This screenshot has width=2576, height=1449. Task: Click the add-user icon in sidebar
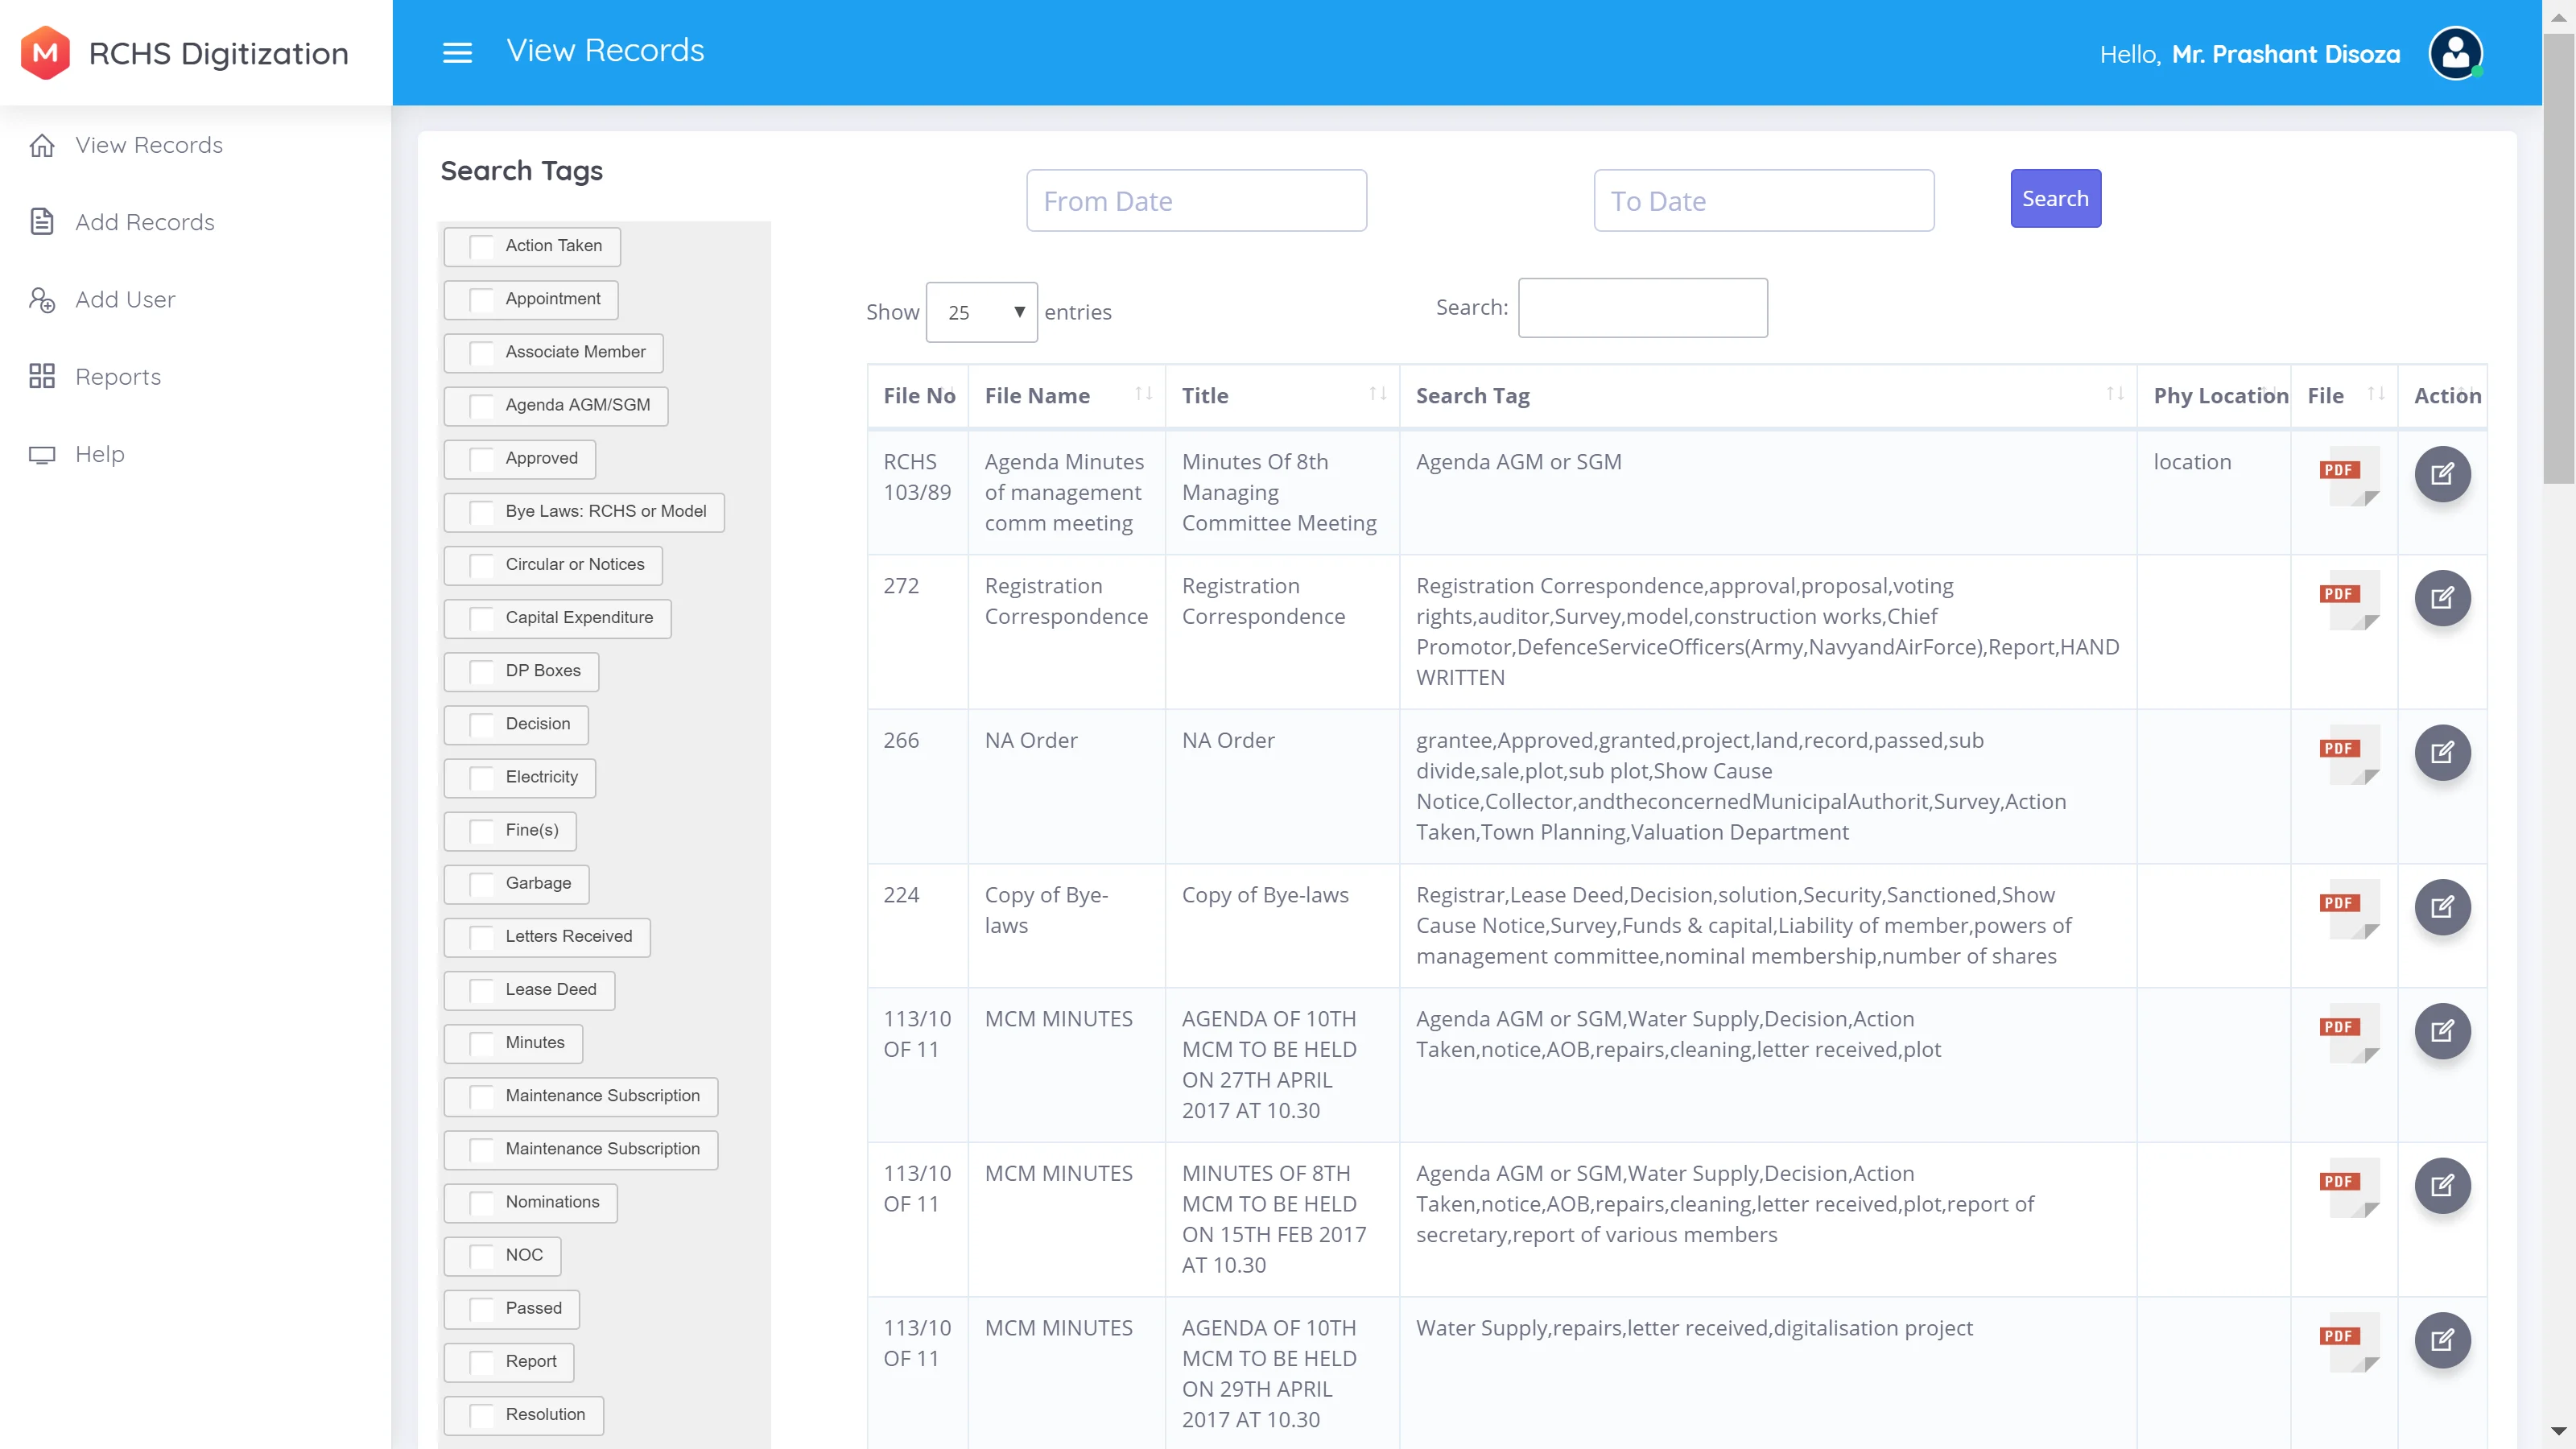42,299
